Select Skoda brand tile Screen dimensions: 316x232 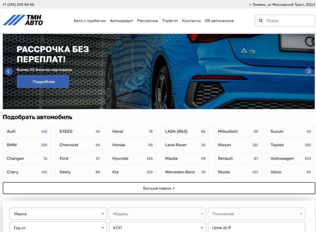tap(238, 172)
